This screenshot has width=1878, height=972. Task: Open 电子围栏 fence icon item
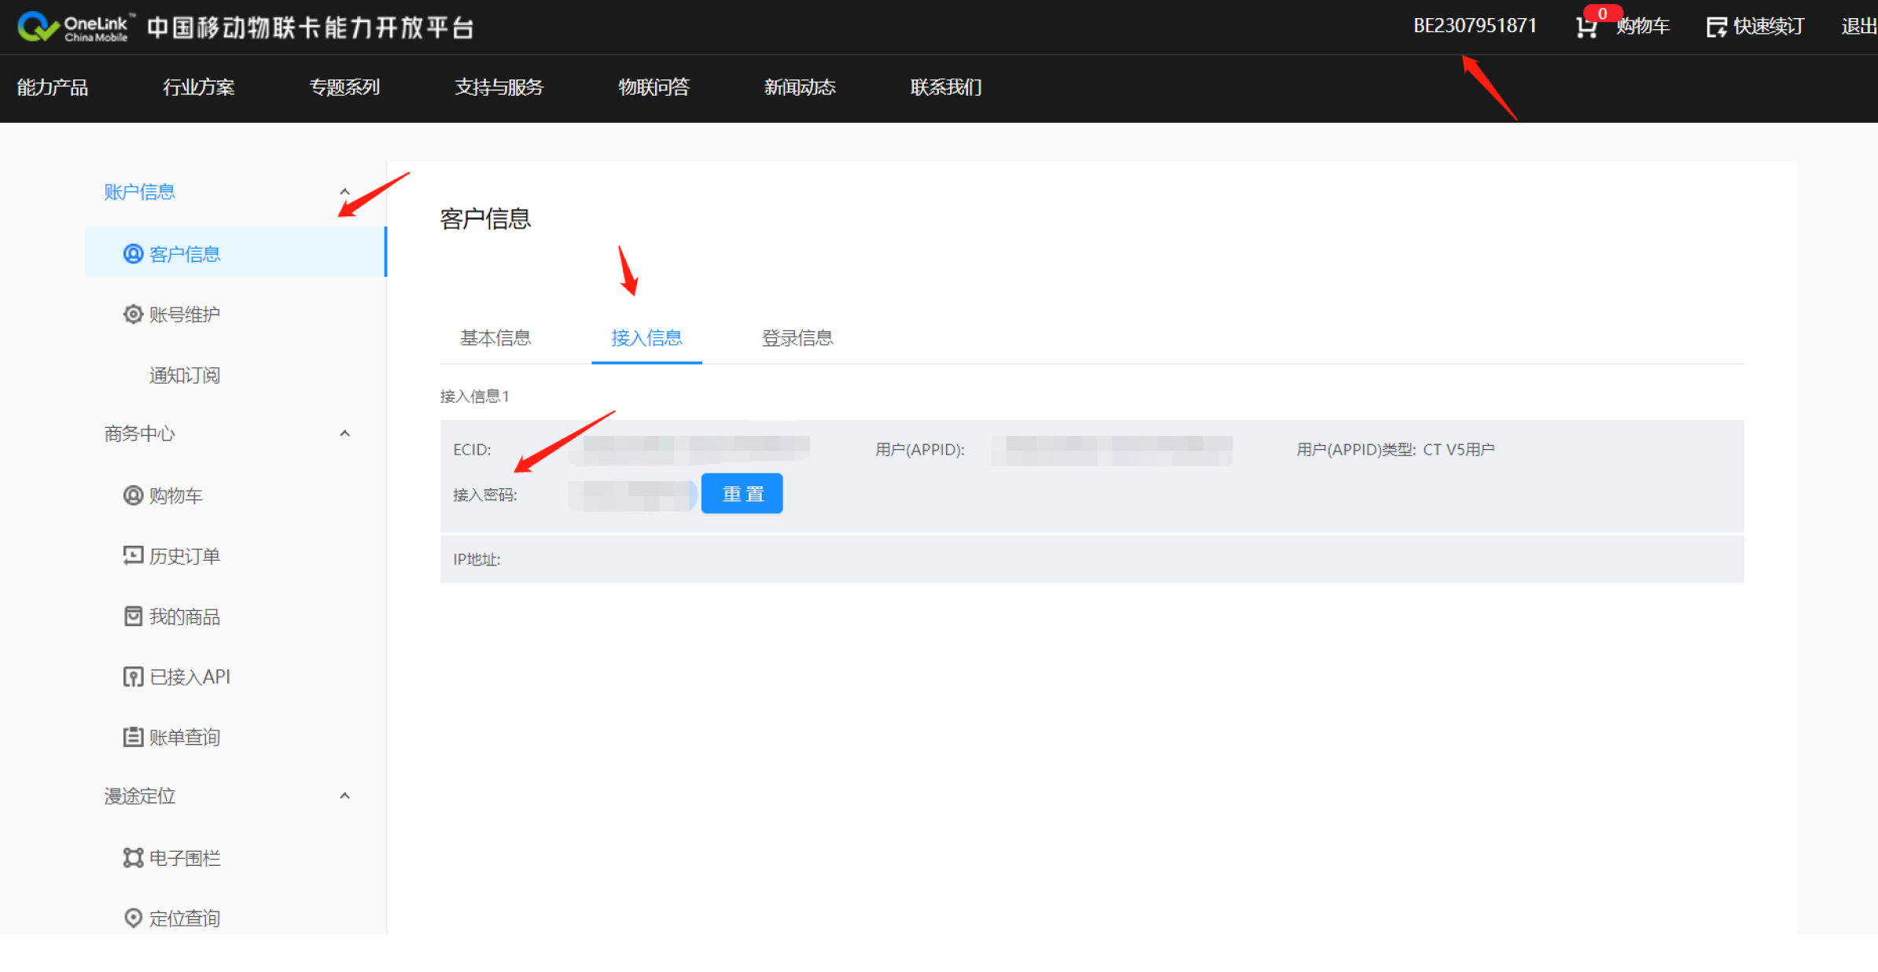coord(133,858)
